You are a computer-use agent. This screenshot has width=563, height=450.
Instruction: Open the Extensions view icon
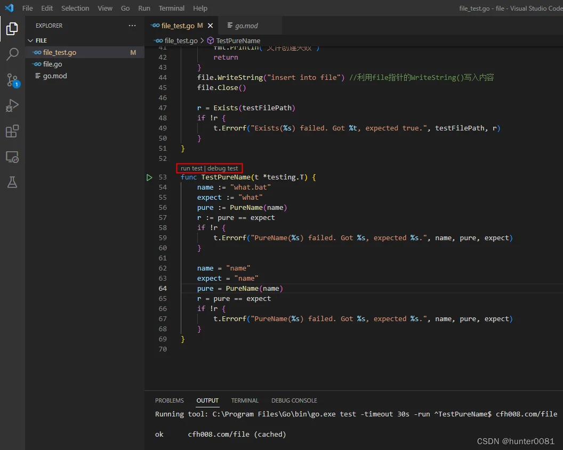[x=12, y=131]
